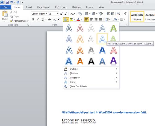Open the Clipboard dialog launcher
Image resolution: width=155 pixels, height=126 pixels.
(x=28, y=25)
